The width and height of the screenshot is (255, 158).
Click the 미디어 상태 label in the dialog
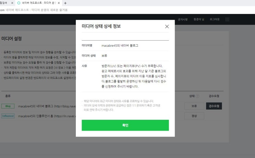(x=89, y=56)
